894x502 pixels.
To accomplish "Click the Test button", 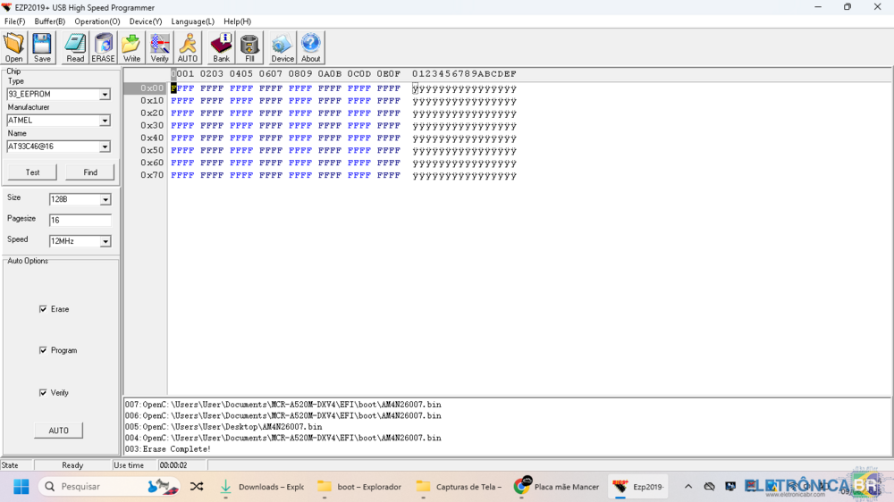I will point(32,172).
